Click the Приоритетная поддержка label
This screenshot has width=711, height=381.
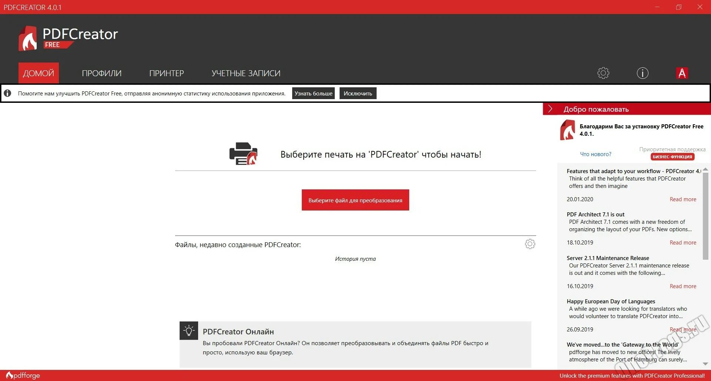pyautogui.click(x=672, y=149)
